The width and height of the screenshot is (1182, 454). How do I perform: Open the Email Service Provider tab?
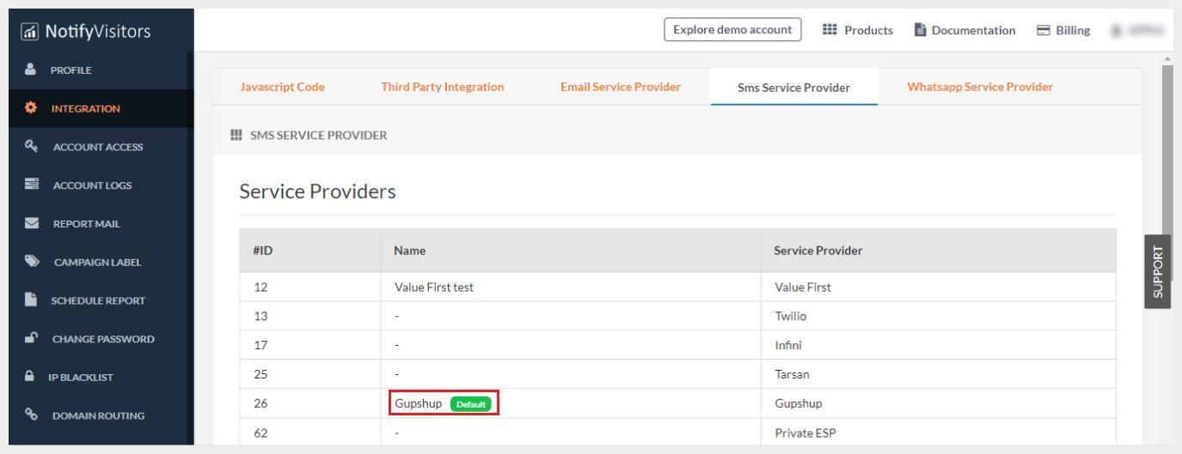click(x=620, y=87)
